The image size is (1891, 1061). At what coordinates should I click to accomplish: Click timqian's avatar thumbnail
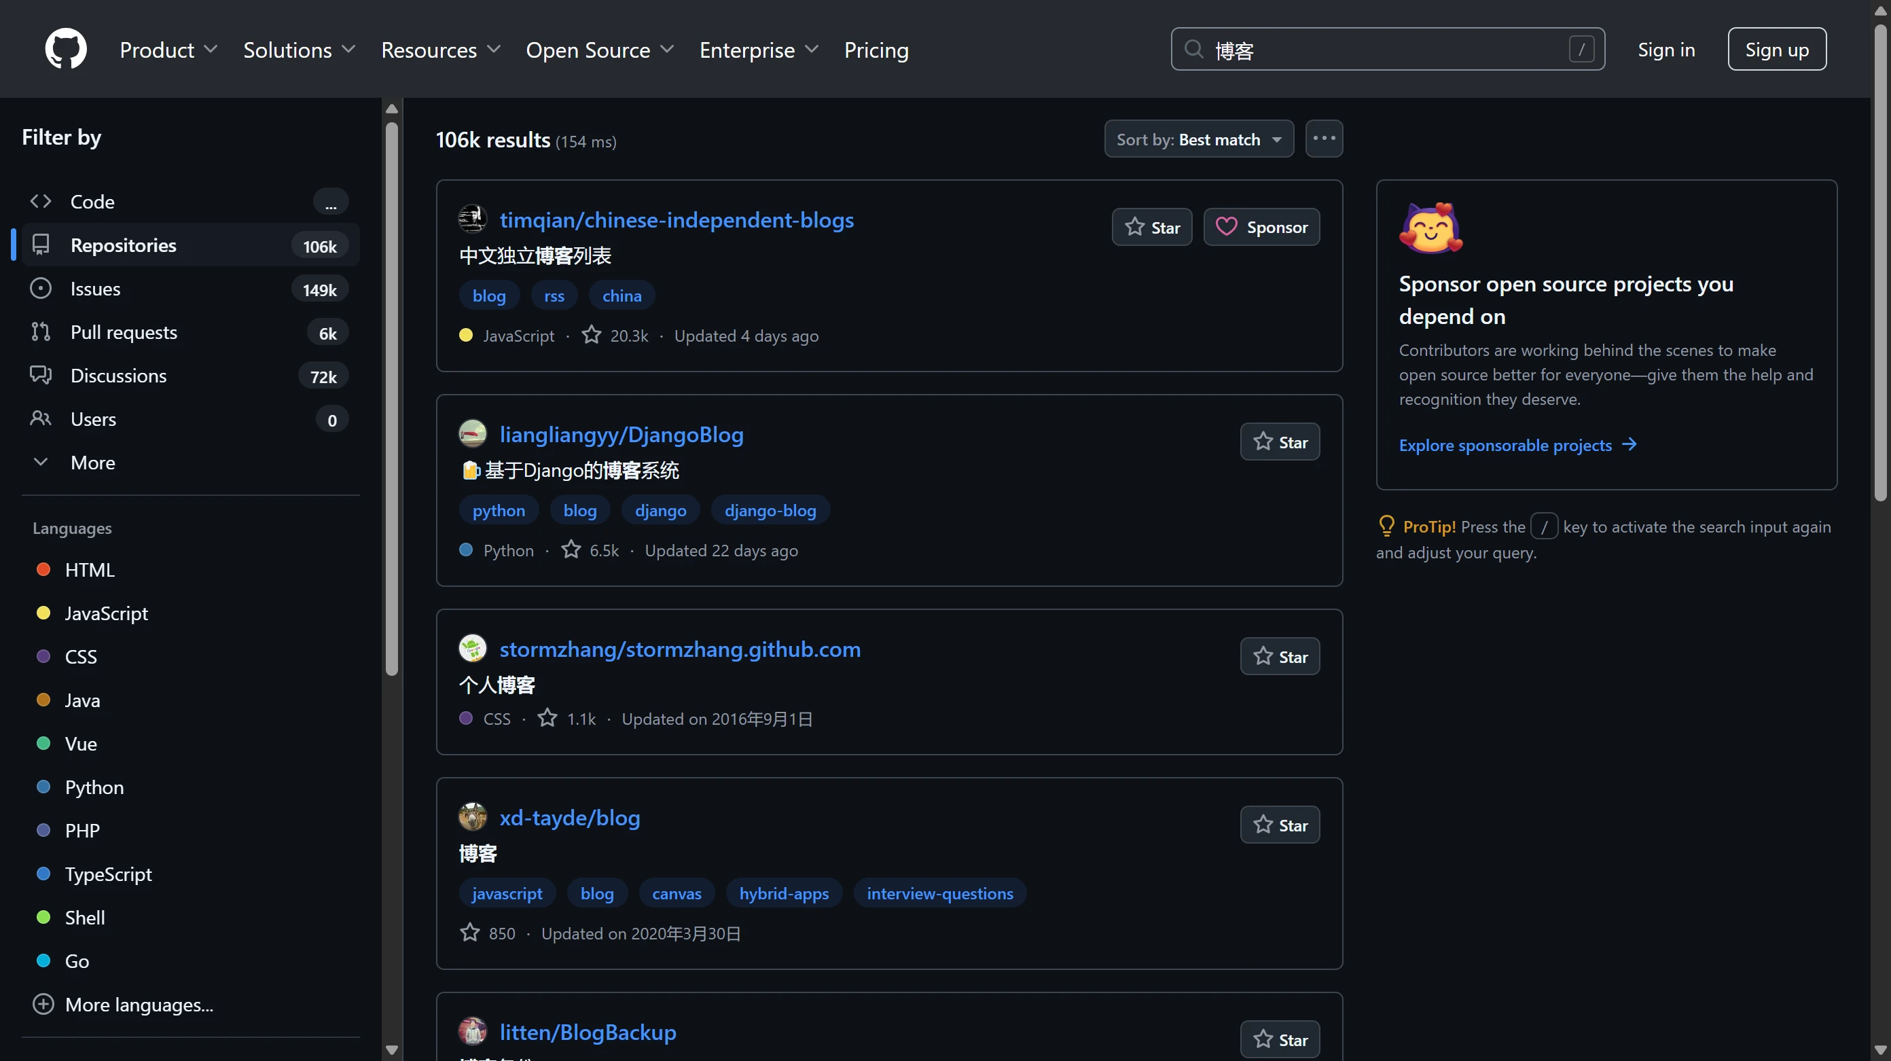coord(472,219)
